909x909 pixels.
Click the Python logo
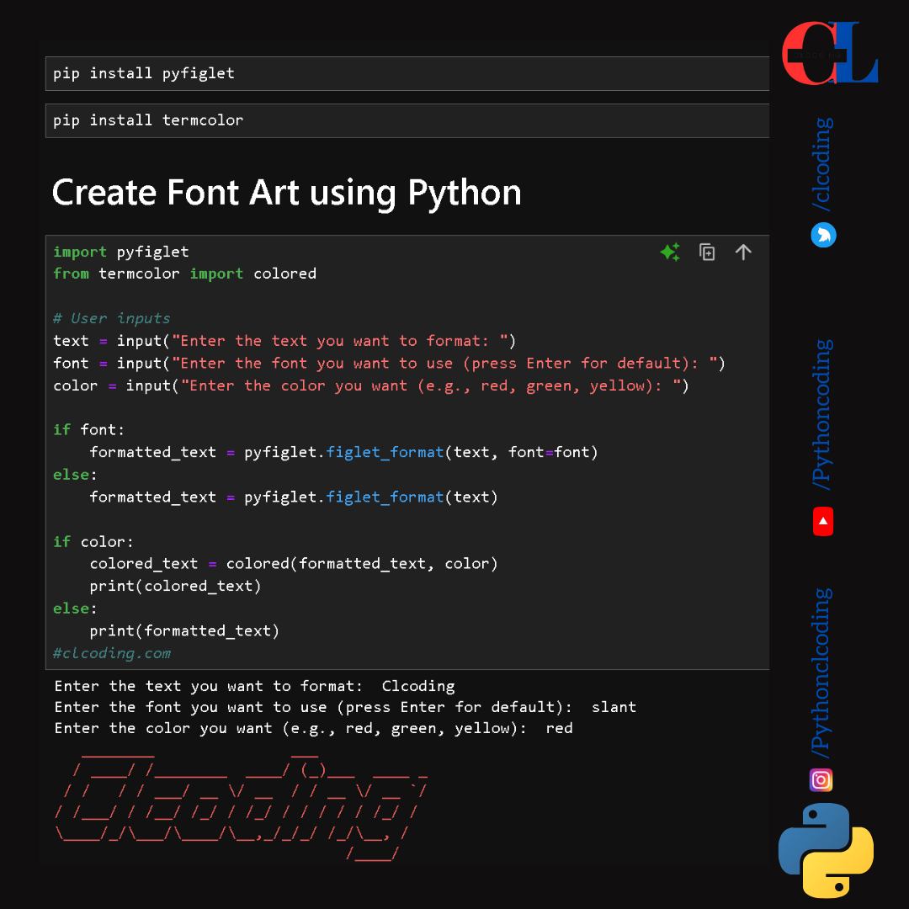(x=826, y=850)
